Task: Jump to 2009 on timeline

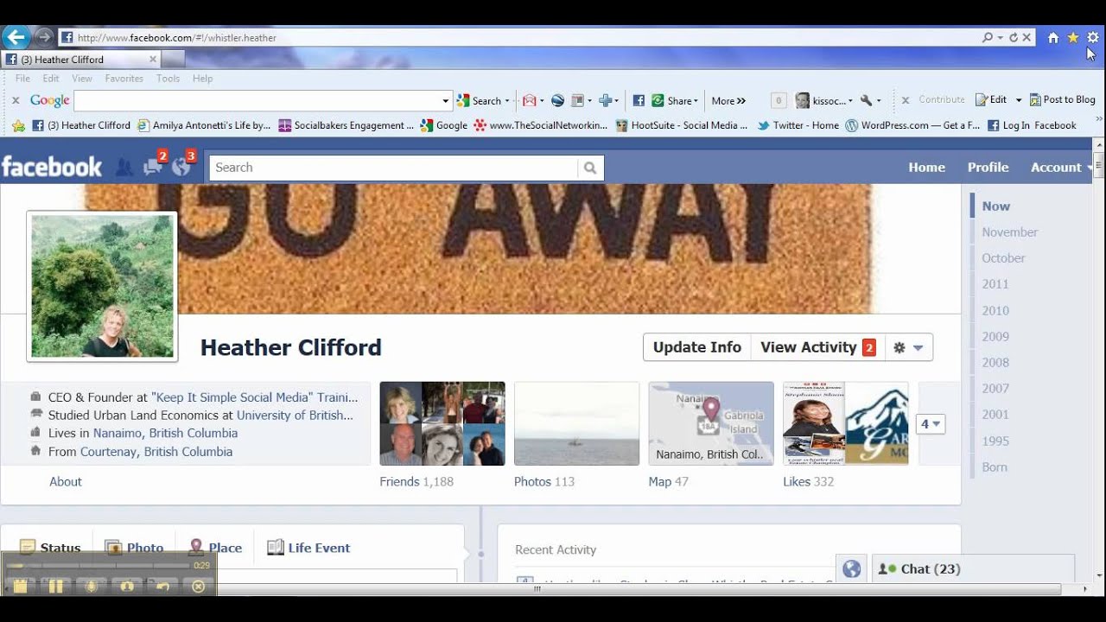Action: click(x=995, y=337)
